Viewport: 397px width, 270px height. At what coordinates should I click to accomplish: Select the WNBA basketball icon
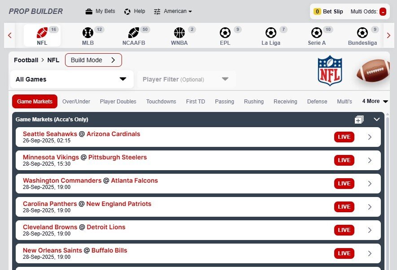179,32
